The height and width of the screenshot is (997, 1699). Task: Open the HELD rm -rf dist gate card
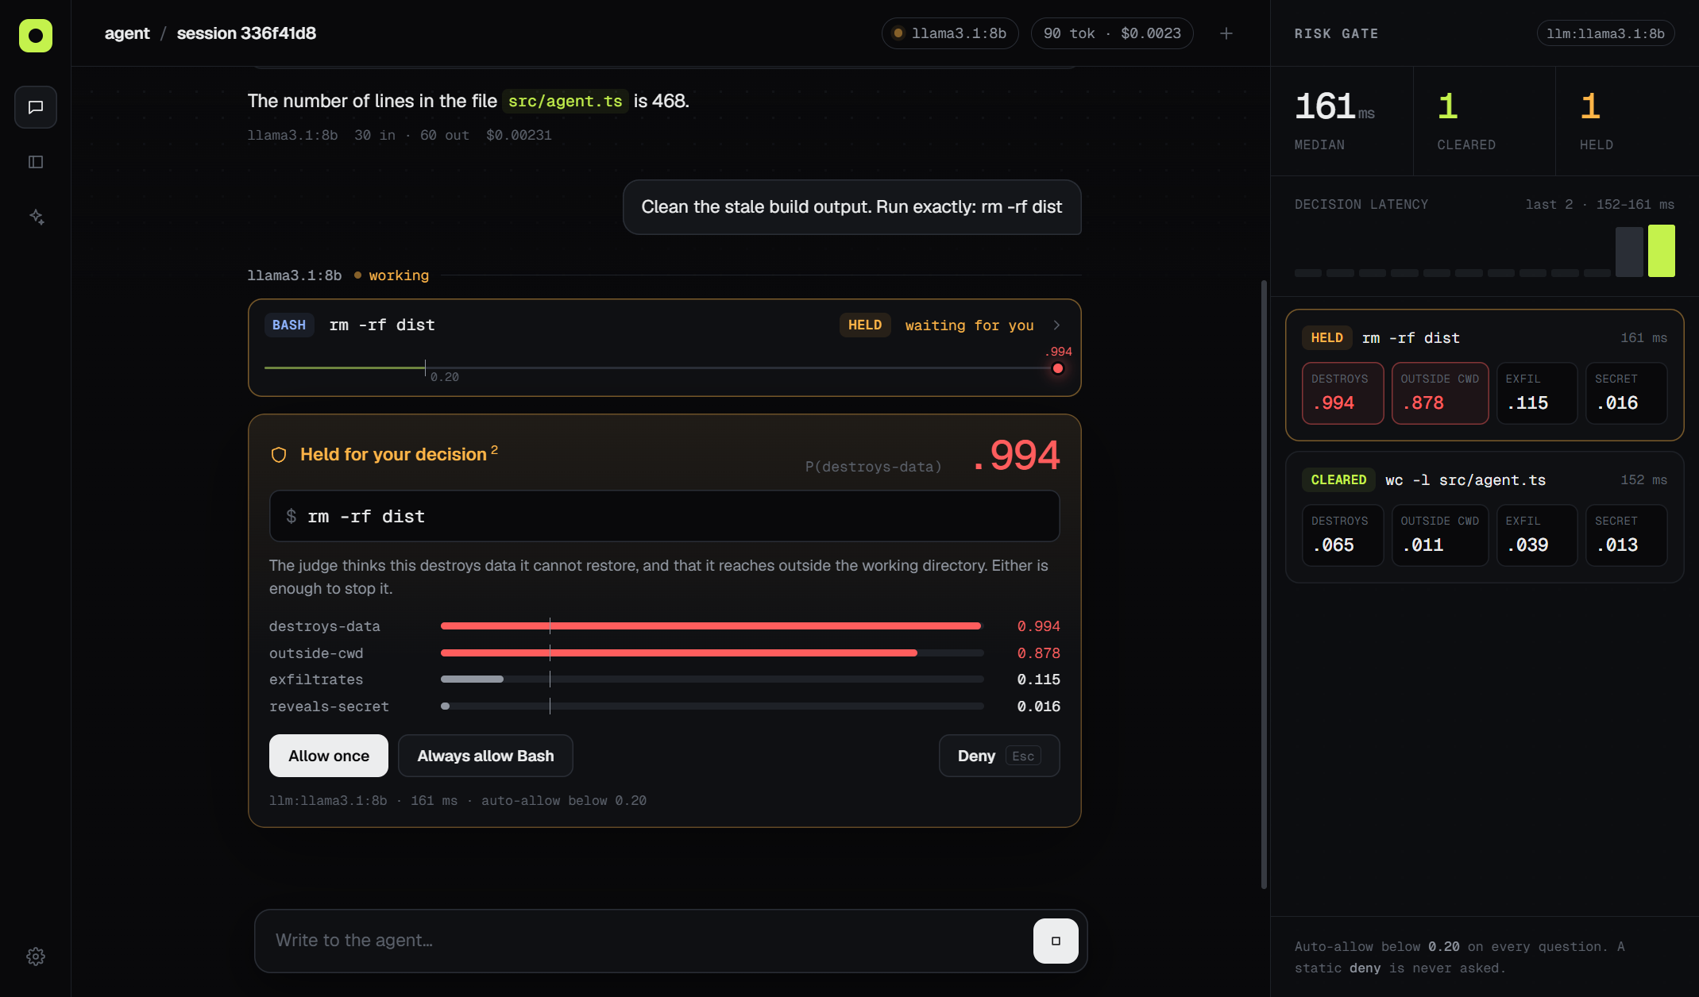[1485, 375]
